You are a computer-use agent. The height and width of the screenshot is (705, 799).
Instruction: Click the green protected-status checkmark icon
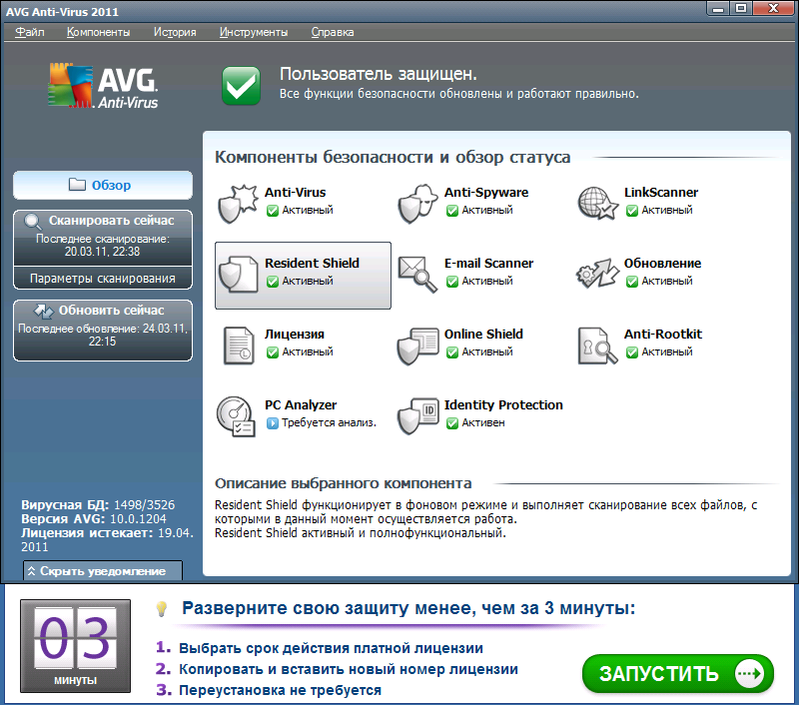[x=241, y=86]
